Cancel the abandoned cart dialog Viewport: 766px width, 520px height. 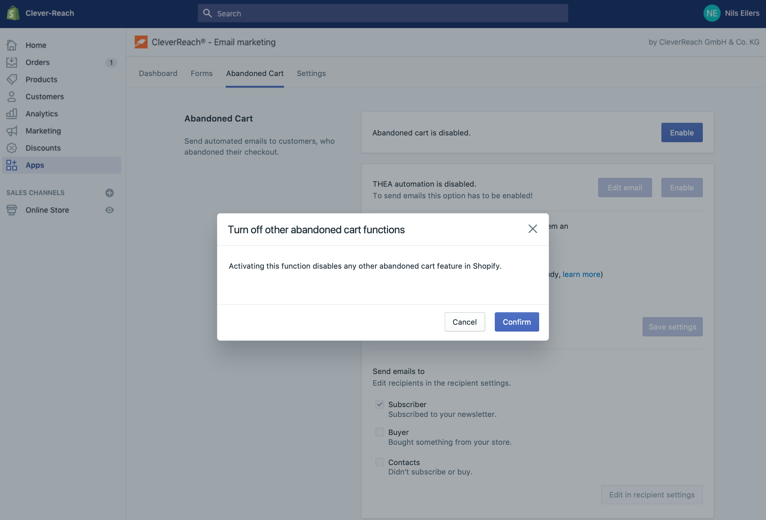[464, 322]
